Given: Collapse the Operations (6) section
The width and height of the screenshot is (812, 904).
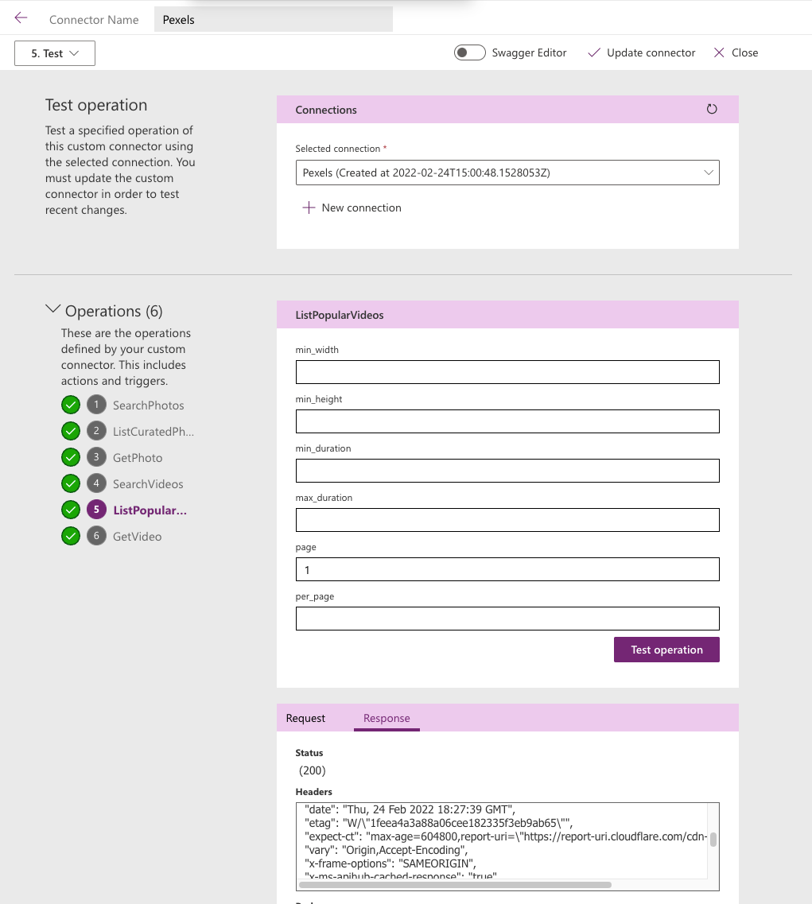Looking at the screenshot, I should (52, 309).
